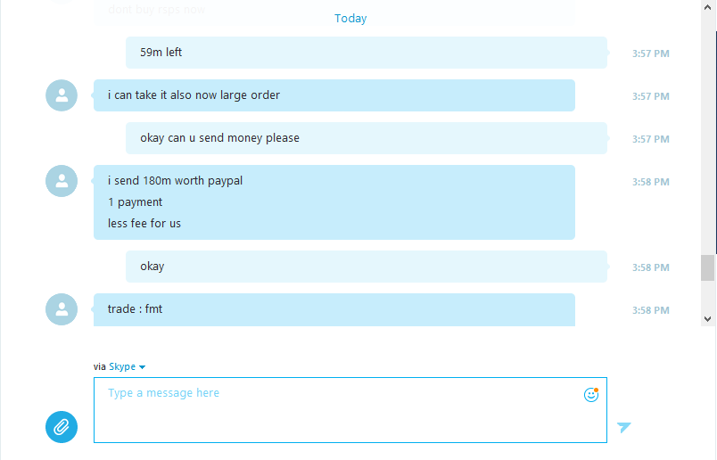The width and height of the screenshot is (717, 460).
Task: Click the 3:58 PM timestamp beside 'okay'
Action: [x=651, y=267]
